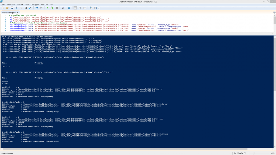Click the New remote PowerShell tab icon

pos(63,8)
